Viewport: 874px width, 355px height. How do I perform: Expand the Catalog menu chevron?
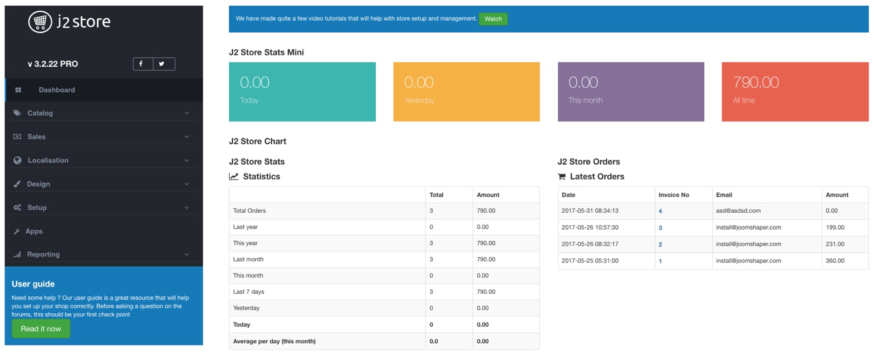click(x=187, y=114)
